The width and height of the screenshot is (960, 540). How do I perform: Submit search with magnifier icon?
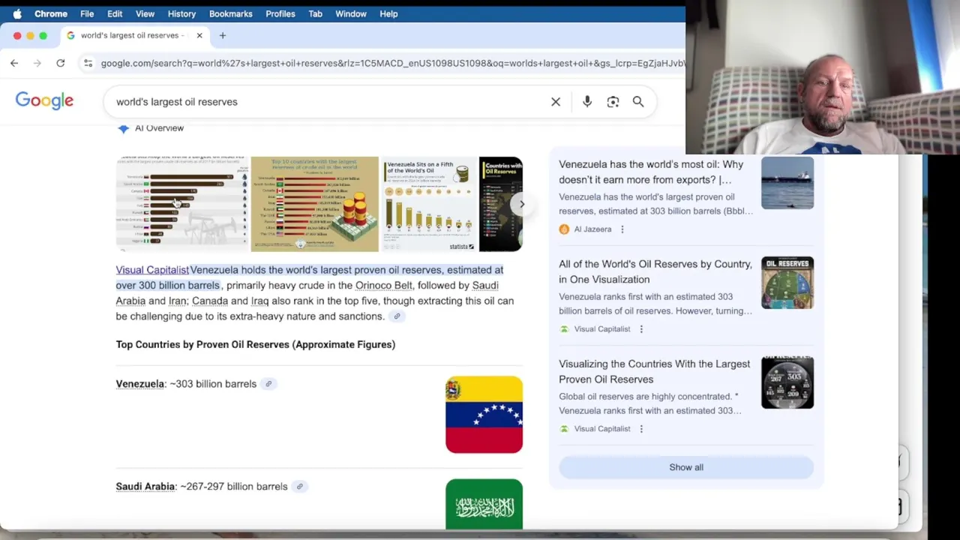pos(638,102)
